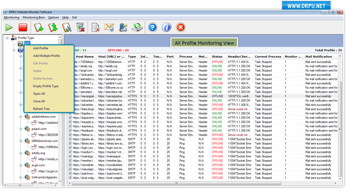Click the paipai.com domain icon
346x189 pixels.
pyautogui.click(x=27, y=129)
